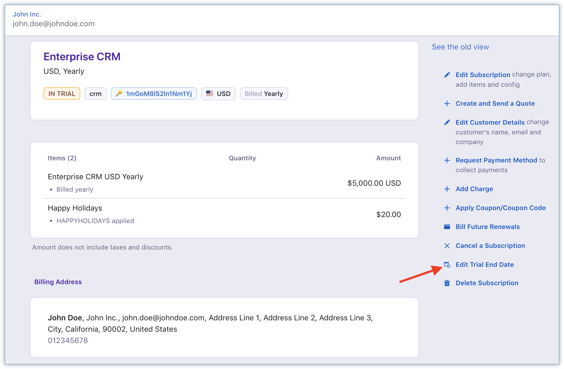Click 'Amount does not include taxes' note

(102, 247)
